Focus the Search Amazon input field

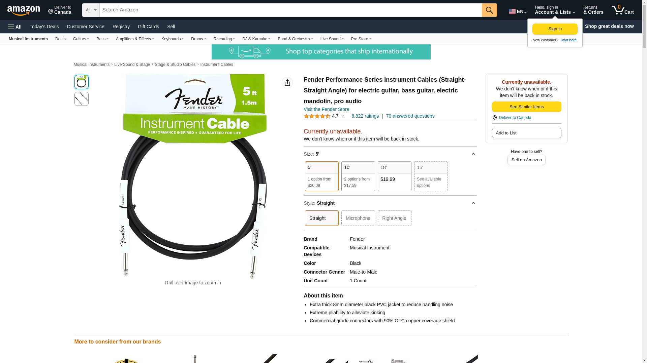(x=290, y=10)
